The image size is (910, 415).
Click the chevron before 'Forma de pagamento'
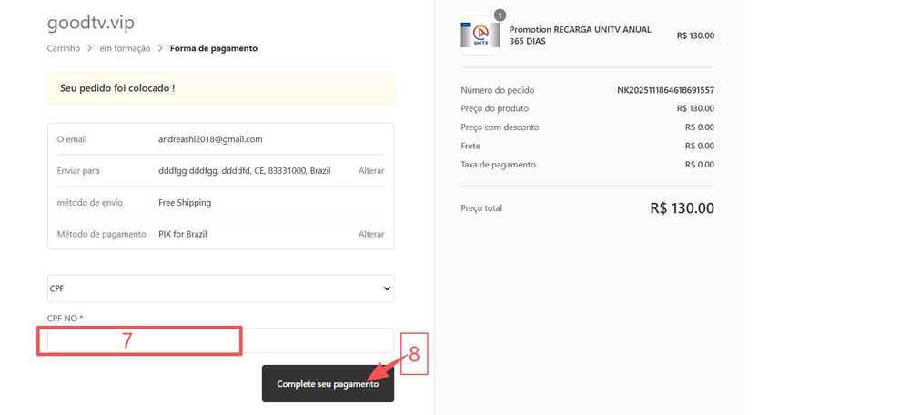(160, 48)
